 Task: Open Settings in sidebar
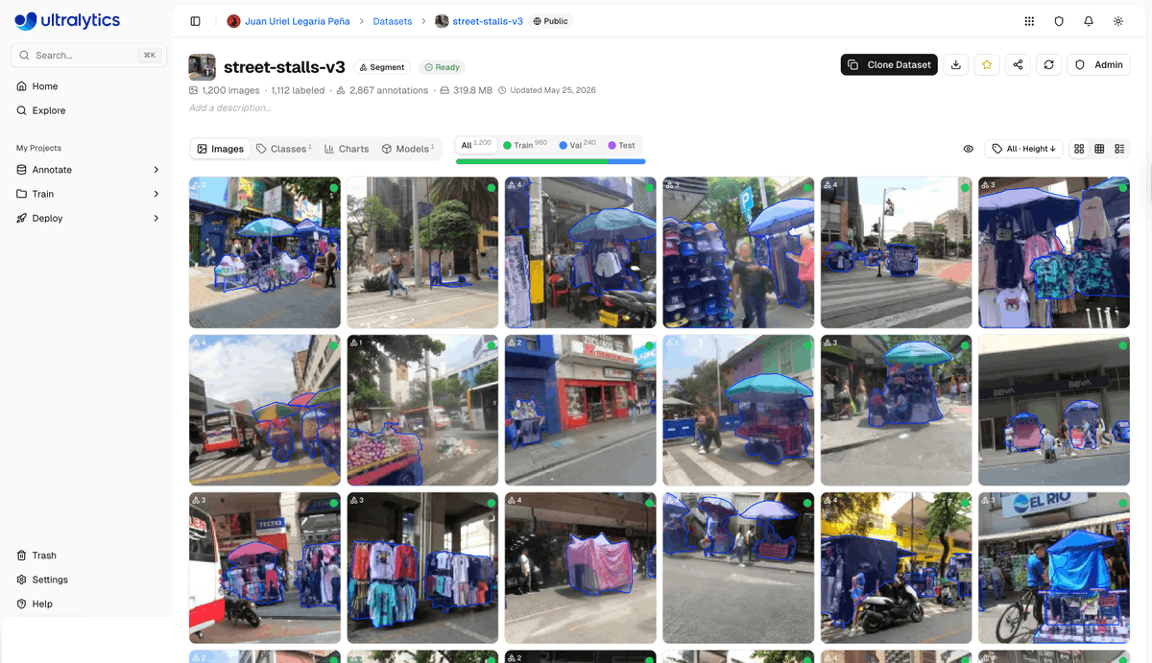point(88,580)
